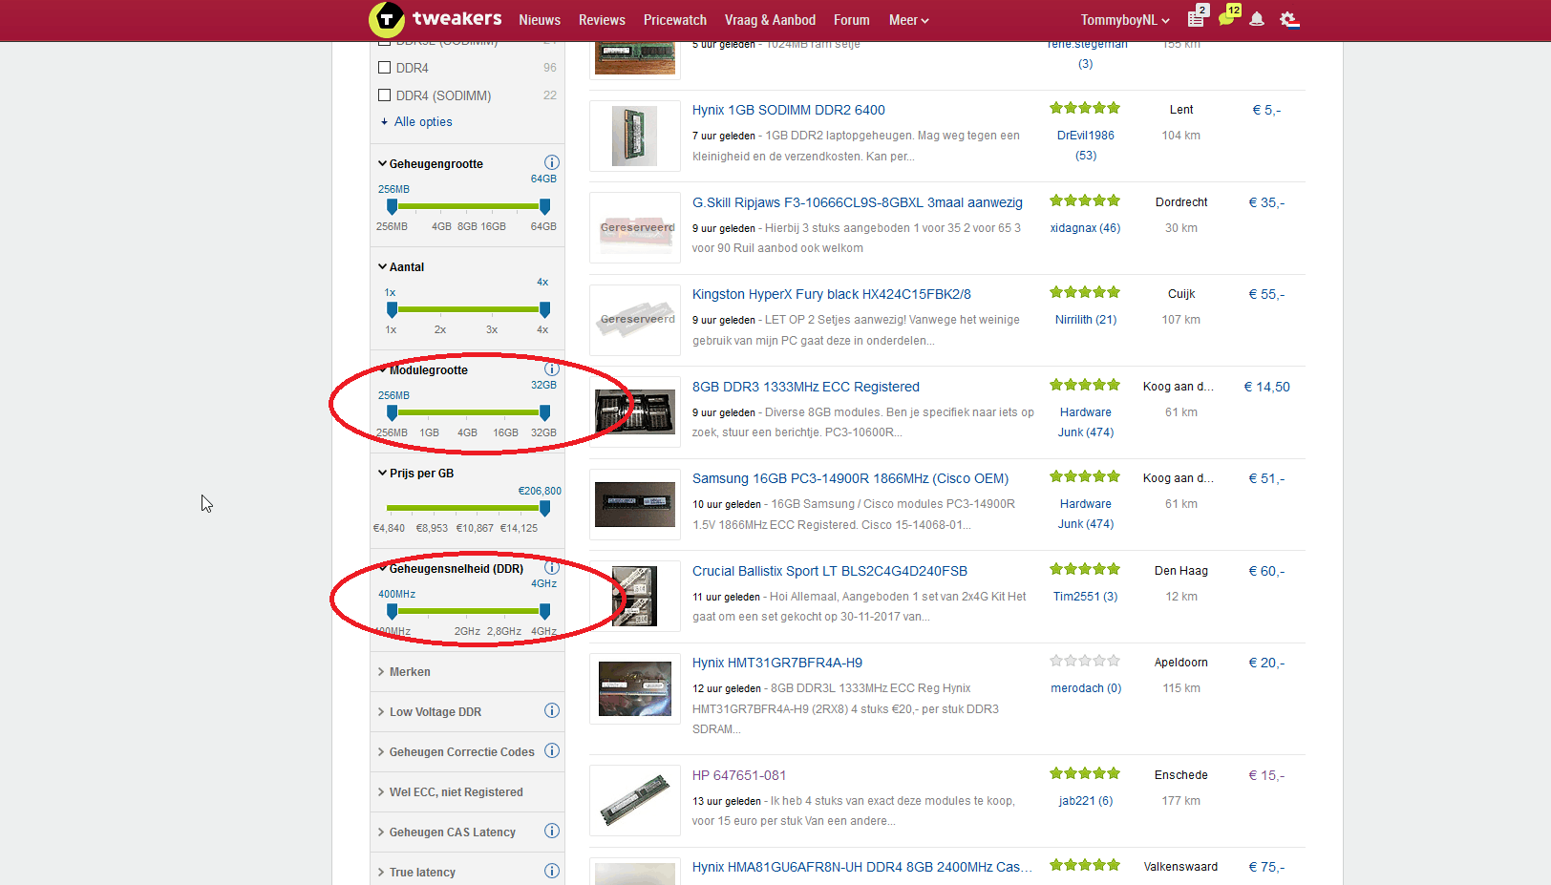Viewport: 1551px width, 885px height.
Task: Open the TommyboyNL account dropdown
Action: click(1125, 20)
